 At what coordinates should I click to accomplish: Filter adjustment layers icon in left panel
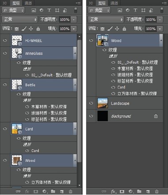coord(42,10)
